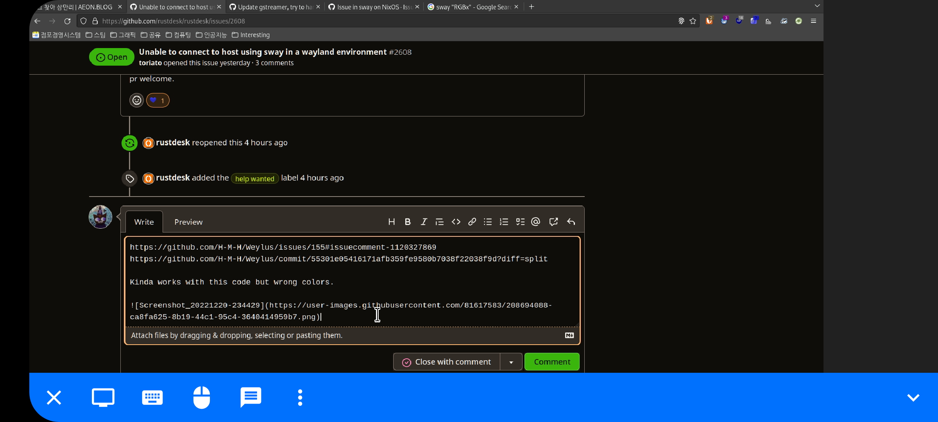Insert a heading in the comment editor

click(392, 222)
